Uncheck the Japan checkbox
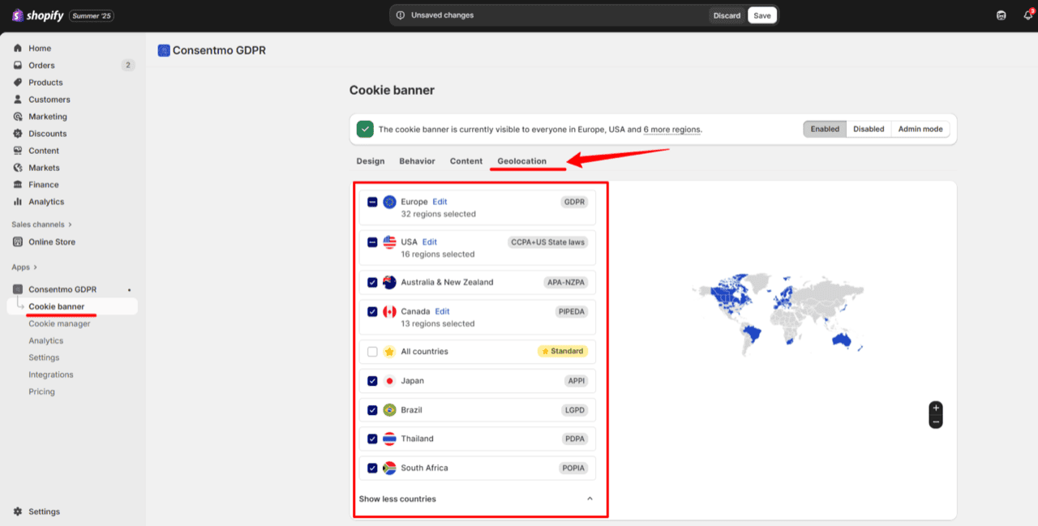 point(372,381)
